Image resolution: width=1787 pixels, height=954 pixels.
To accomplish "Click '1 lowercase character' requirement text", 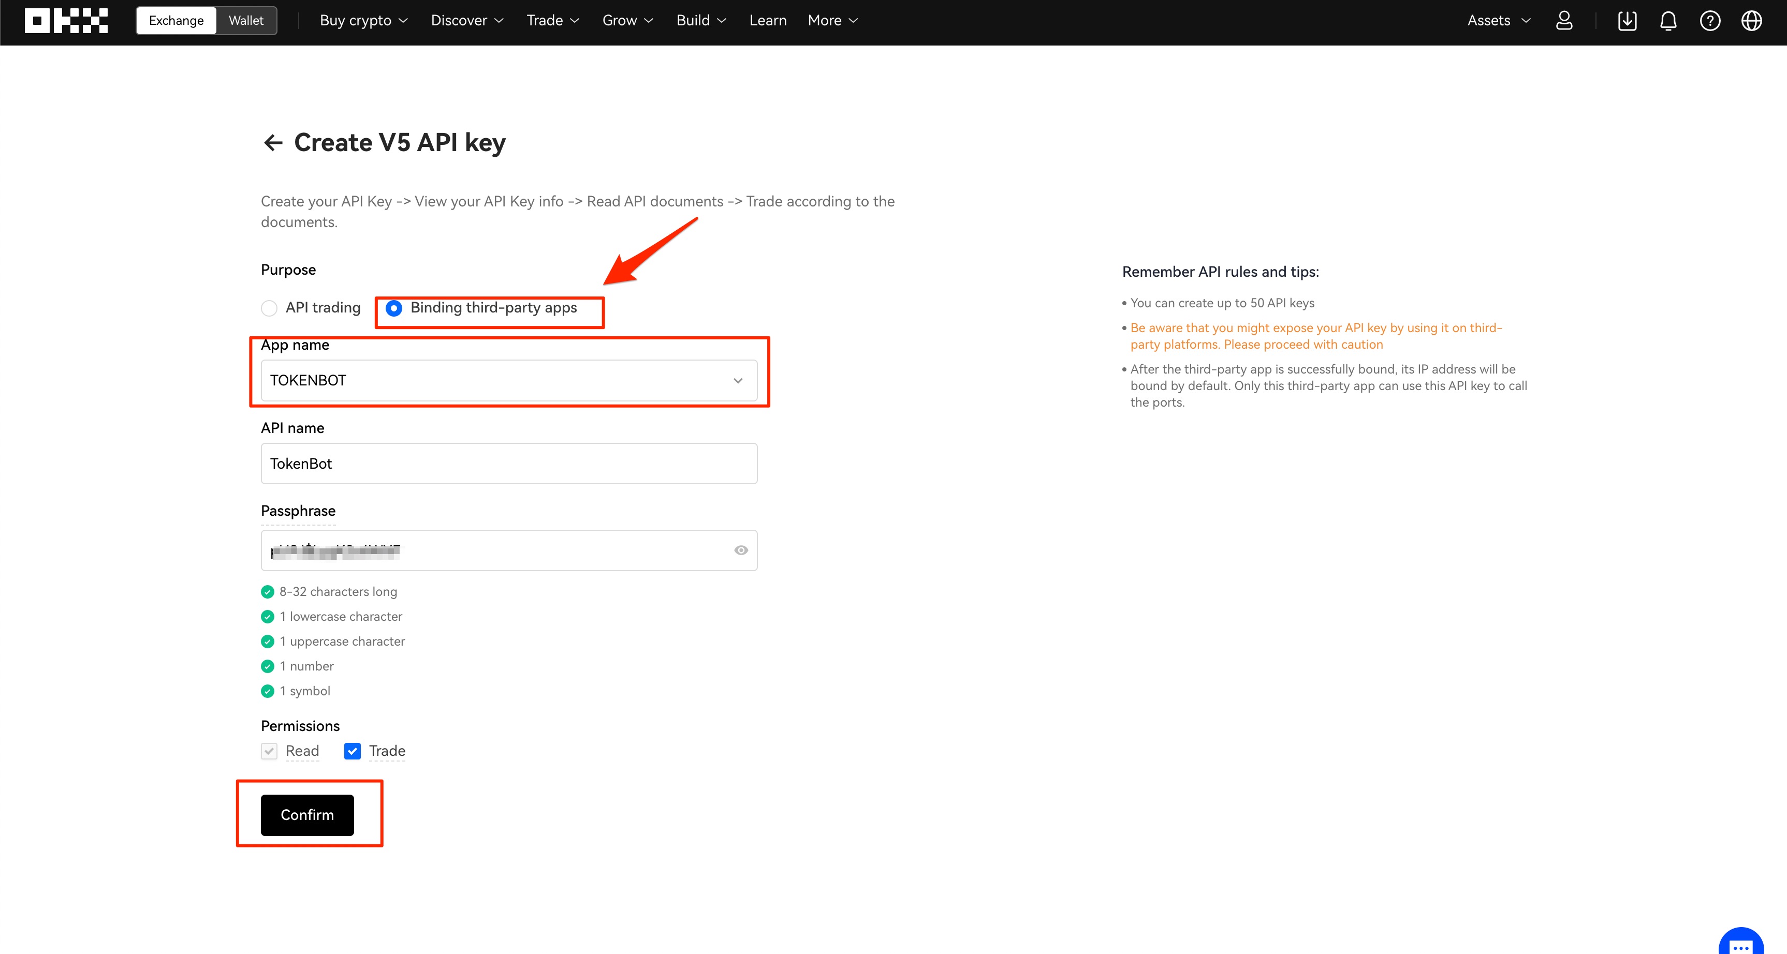I will point(341,617).
